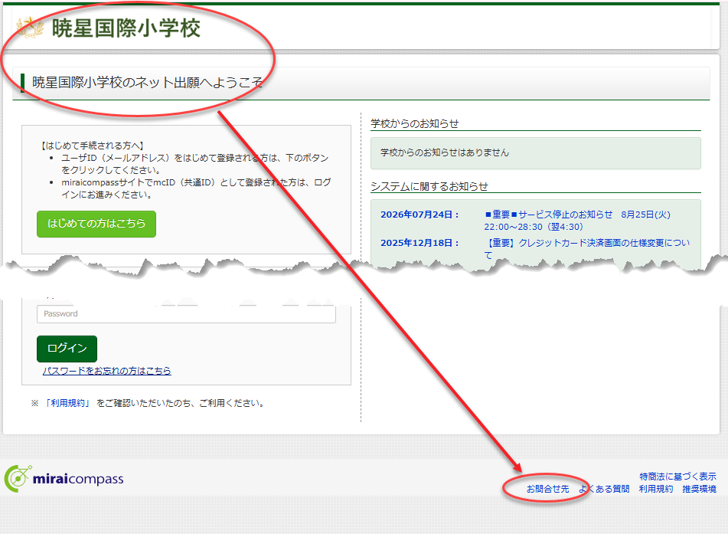Open the サービス停止のお知らせ notice link
Viewport: 728px width, 534px height.
pyautogui.click(x=577, y=221)
